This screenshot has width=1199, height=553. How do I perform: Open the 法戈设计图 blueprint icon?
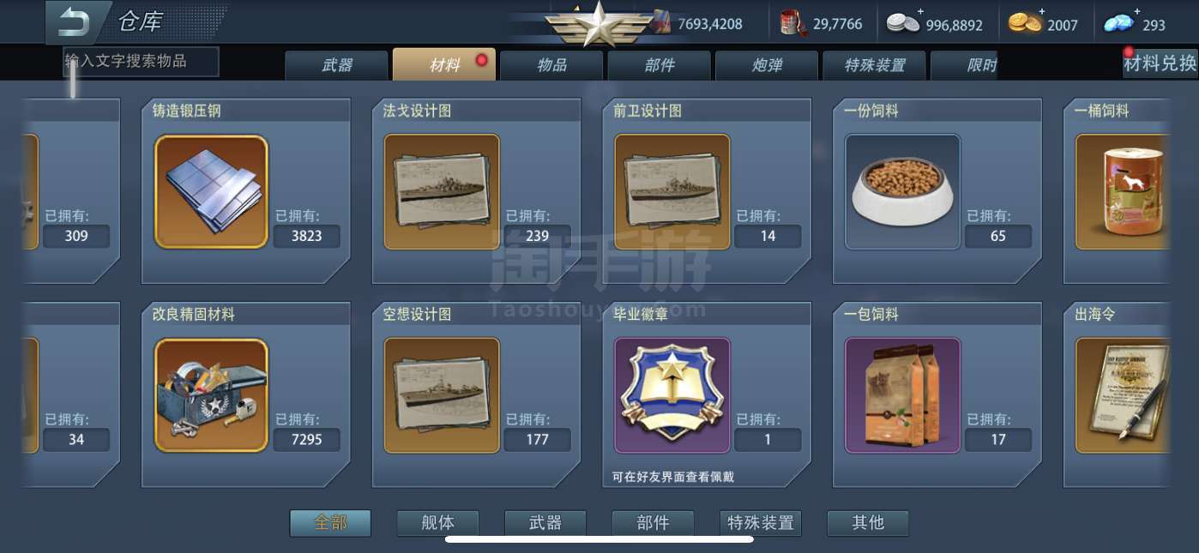click(442, 191)
